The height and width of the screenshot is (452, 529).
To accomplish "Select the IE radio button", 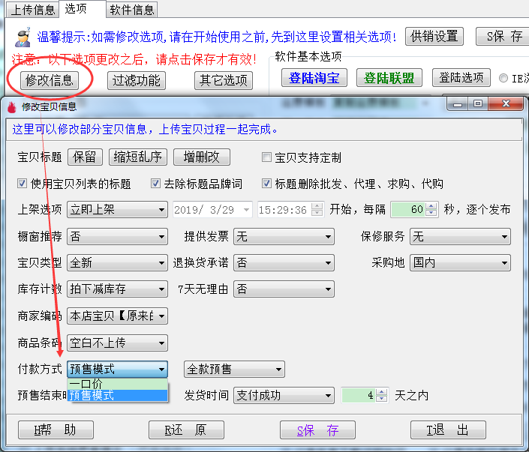I will pos(504,78).
